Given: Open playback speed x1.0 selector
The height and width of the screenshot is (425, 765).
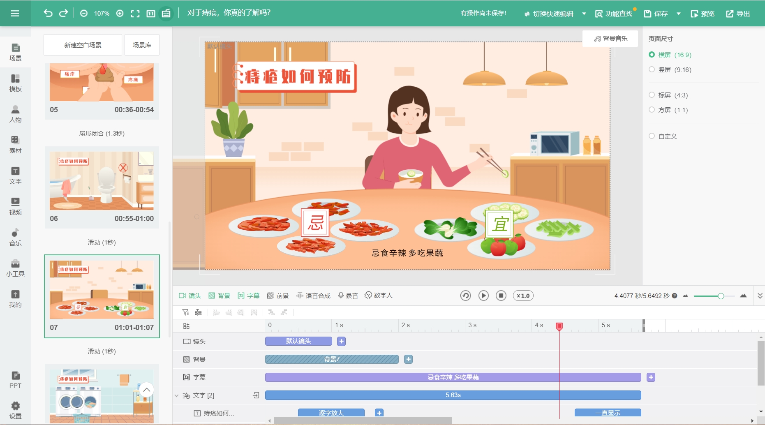Looking at the screenshot, I should pyautogui.click(x=523, y=296).
